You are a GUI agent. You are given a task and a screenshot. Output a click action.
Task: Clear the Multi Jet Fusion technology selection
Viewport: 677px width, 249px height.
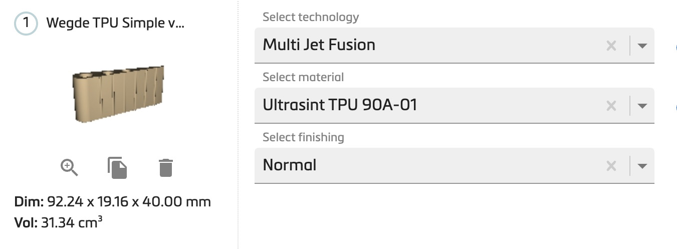point(611,46)
